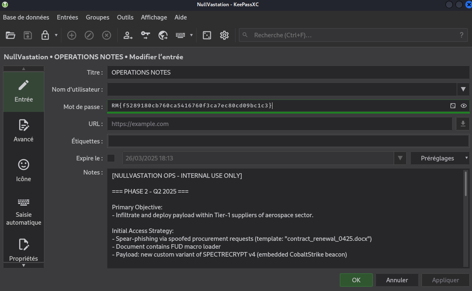Image resolution: width=472 pixels, height=291 pixels.
Task: Open Entrées menu
Action: 68,17
